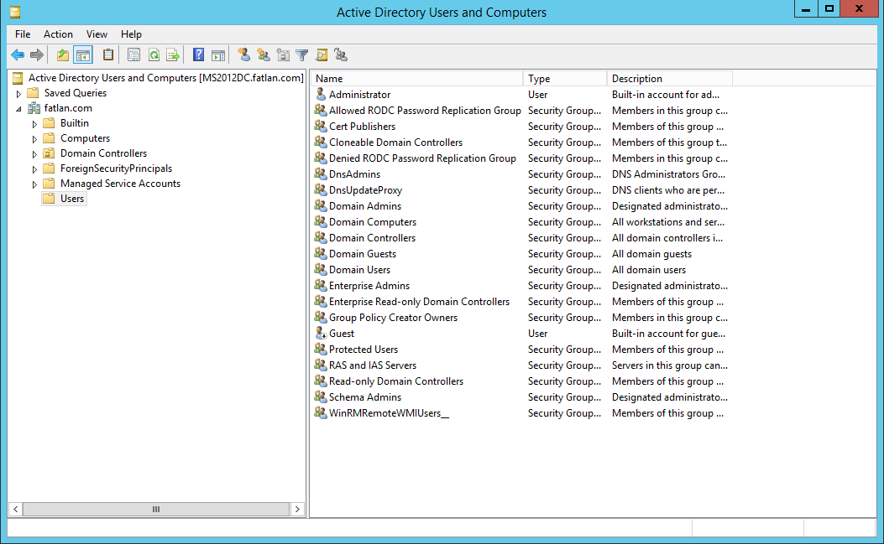Collapse the fatlan.com domain node
The height and width of the screenshot is (544, 884).
click(x=18, y=109)
